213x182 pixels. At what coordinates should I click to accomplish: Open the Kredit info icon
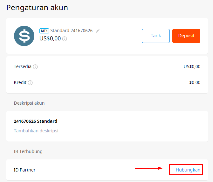[30, 83]
